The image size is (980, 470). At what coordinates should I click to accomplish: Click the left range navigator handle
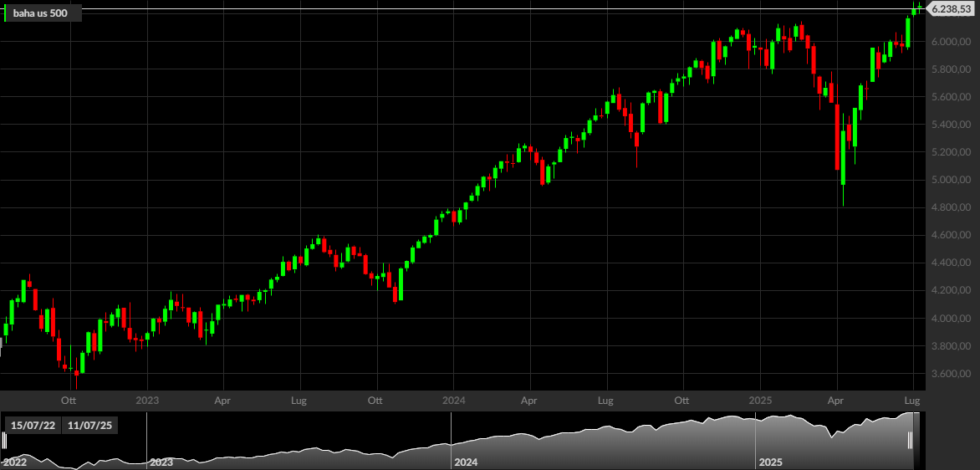3,442
